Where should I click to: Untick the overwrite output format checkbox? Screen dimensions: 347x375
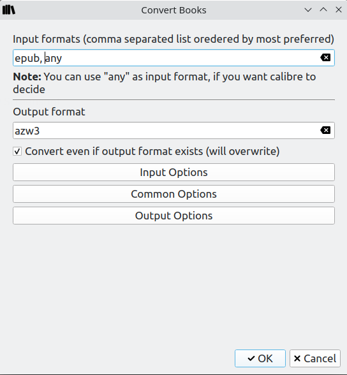click(x=17, y=151)
